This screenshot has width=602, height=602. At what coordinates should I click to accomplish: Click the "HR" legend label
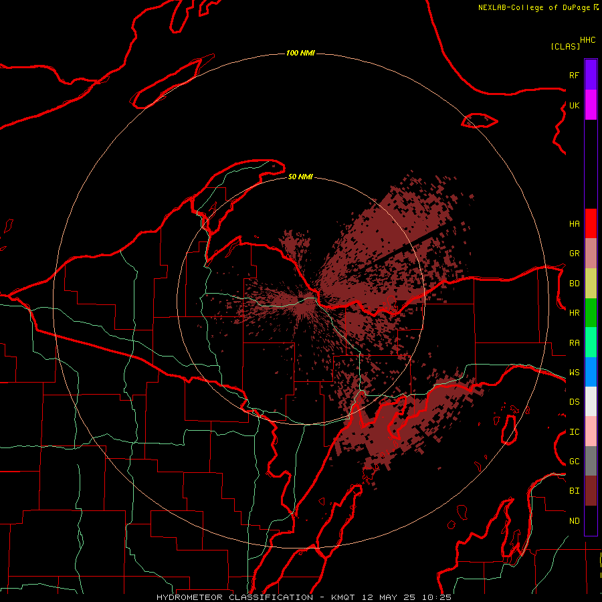(574, 313)
